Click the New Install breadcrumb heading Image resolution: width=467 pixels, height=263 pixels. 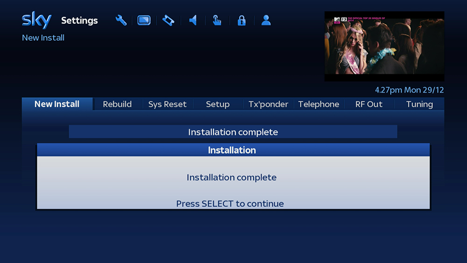pyautogui.click(x=43, y=38)
